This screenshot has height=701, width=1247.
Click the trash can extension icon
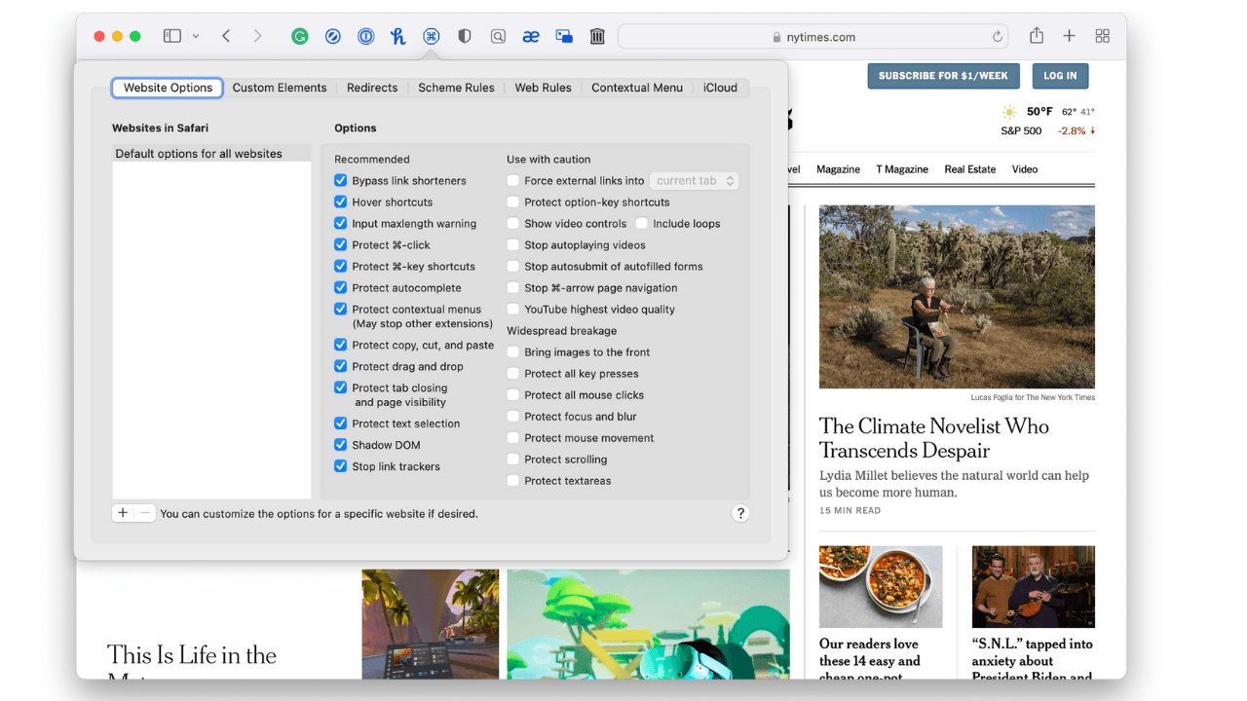point(597,36)
